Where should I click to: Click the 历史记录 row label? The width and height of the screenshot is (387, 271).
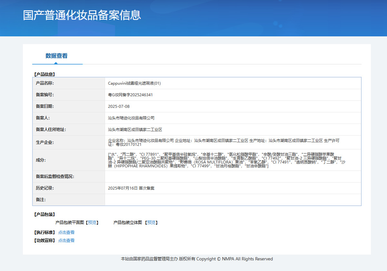pyautogui.click(x=45, y=188)
